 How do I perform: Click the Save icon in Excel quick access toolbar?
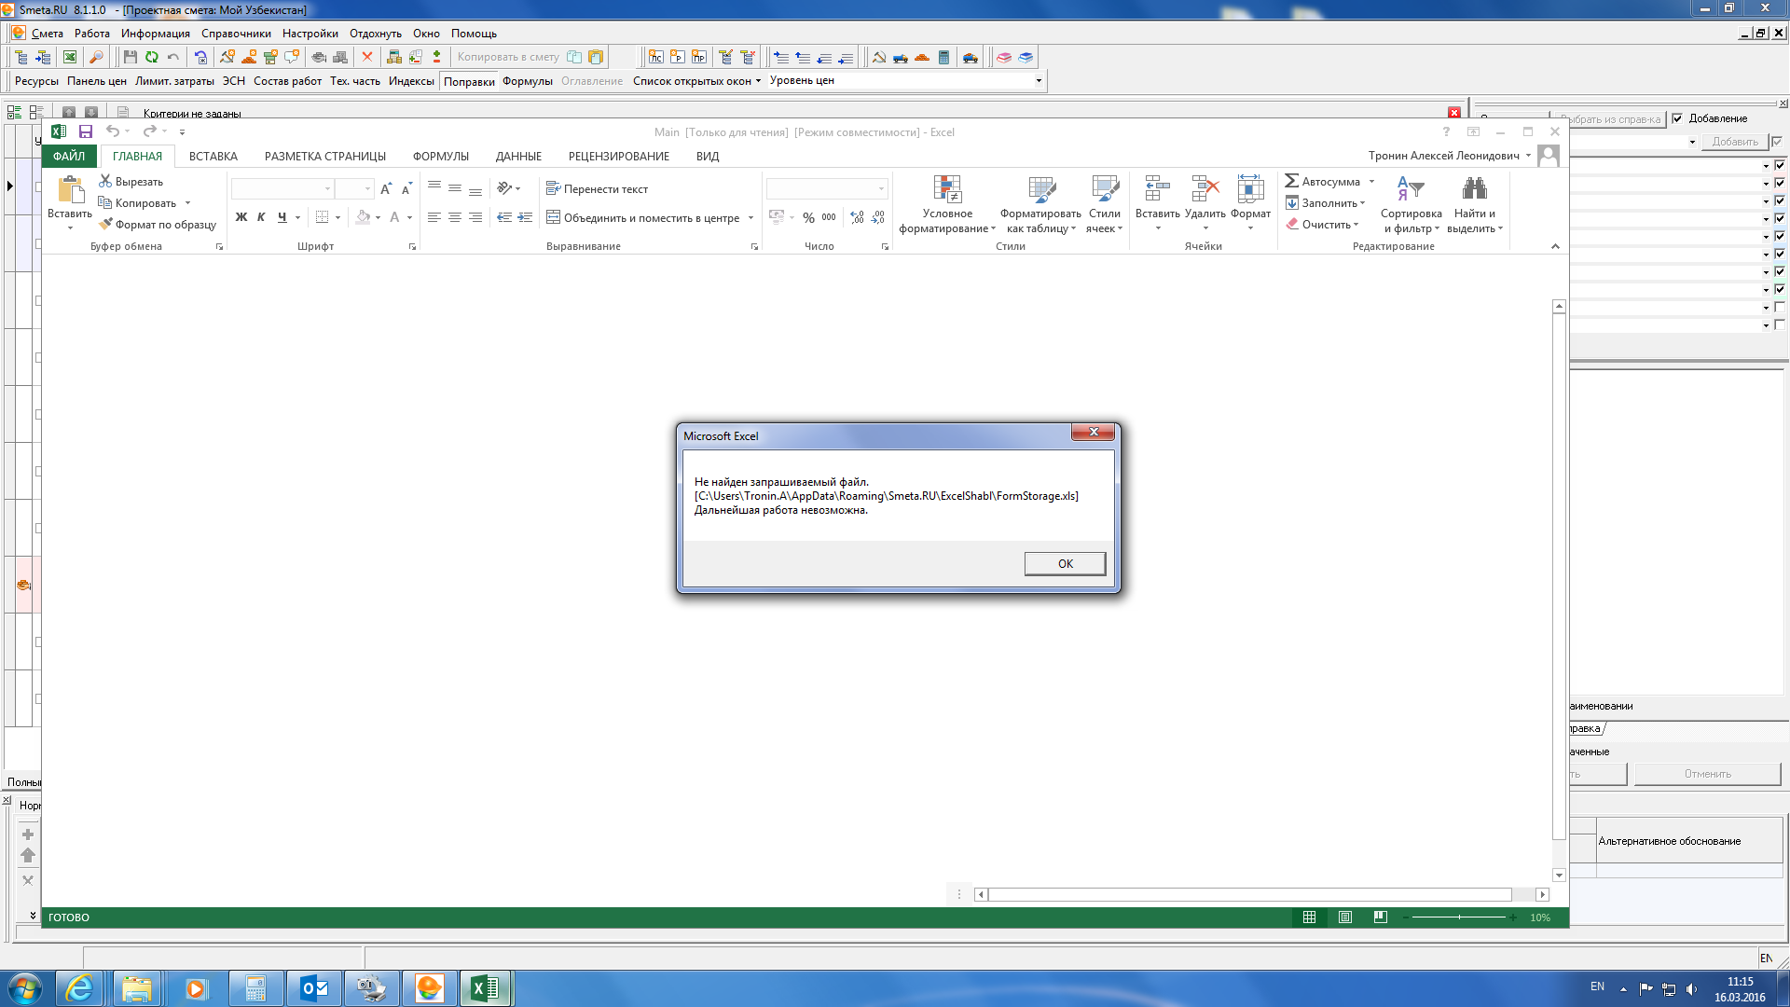pyautogui.click(x=86, y=131)
